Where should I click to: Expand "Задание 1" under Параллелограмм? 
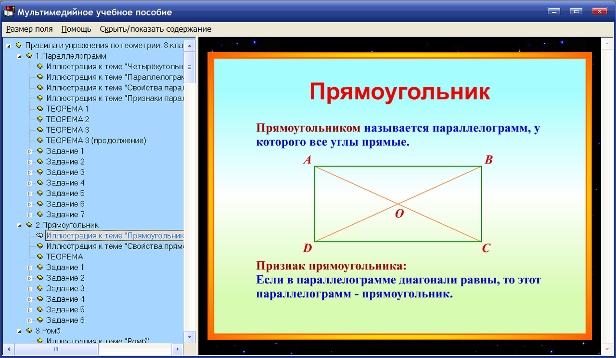(x=29, y=151)
